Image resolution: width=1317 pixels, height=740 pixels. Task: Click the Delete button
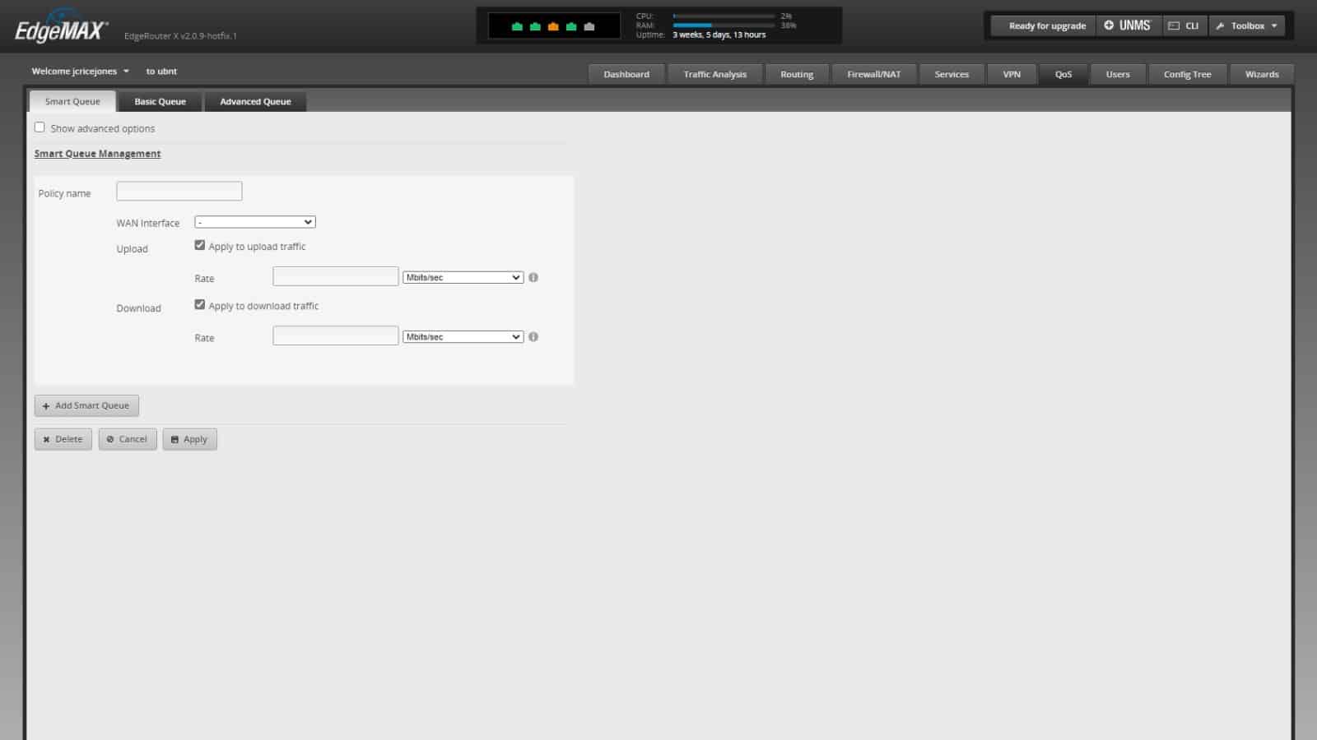pyautogui.click(x=63, y=439)
